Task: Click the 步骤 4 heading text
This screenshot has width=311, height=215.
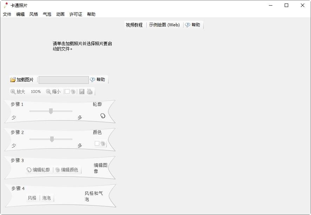Action: 18,188
